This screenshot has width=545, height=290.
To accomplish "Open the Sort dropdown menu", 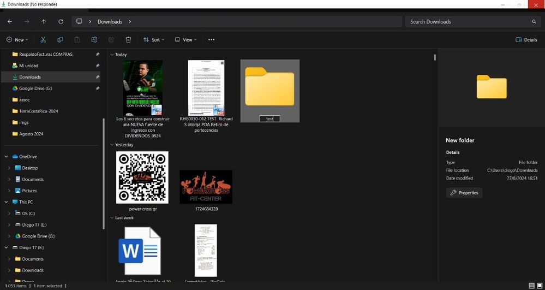I will pos(154,40).
